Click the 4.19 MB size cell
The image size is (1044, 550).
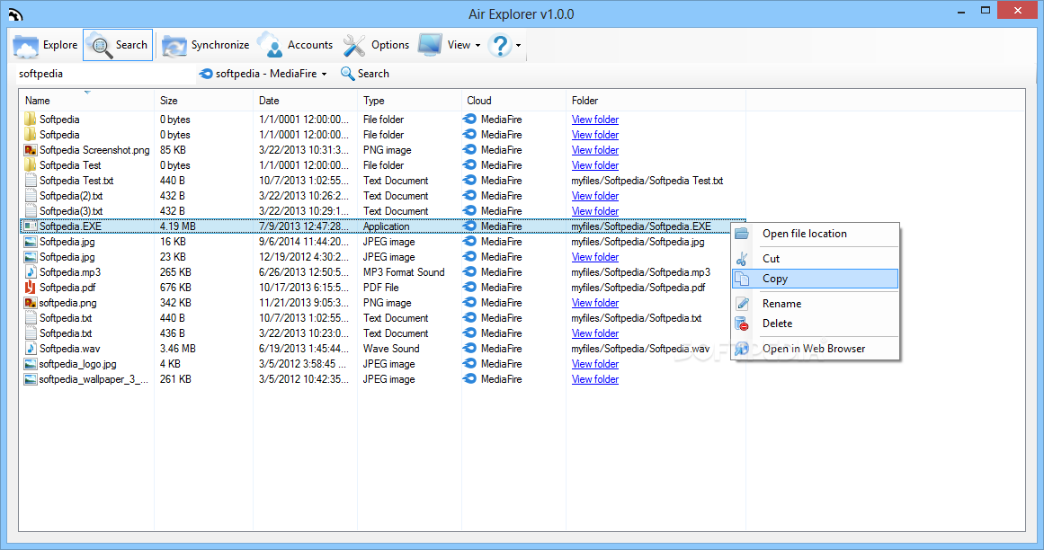[178, 226]
